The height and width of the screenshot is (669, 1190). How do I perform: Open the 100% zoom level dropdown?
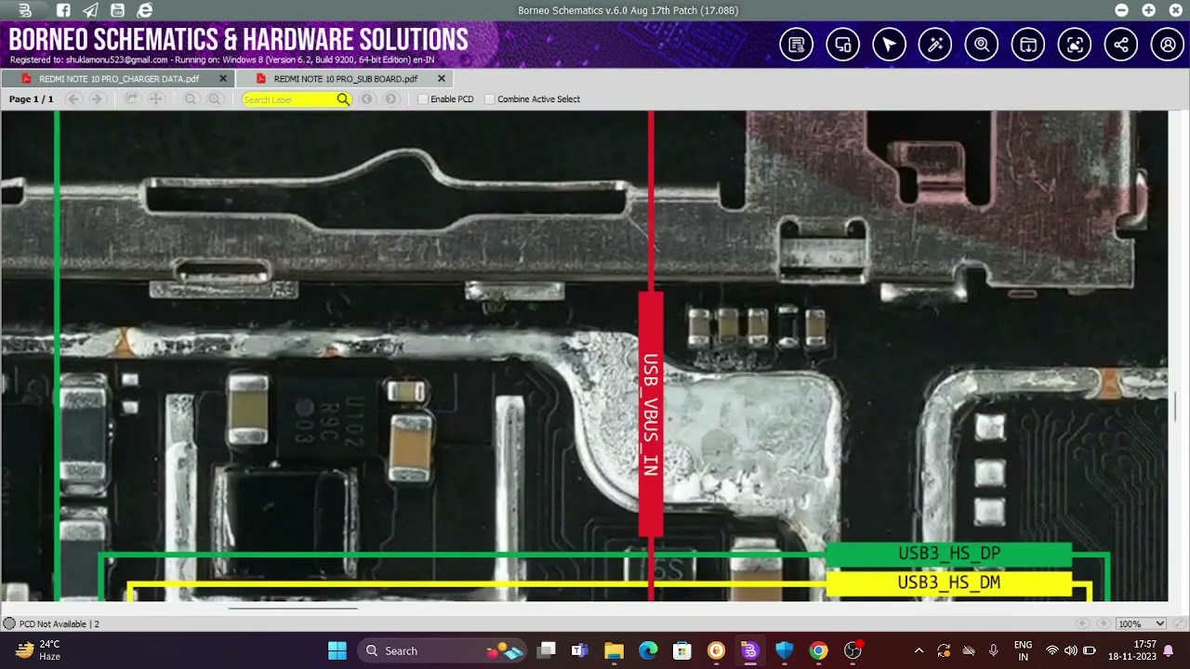[1141, 624]
